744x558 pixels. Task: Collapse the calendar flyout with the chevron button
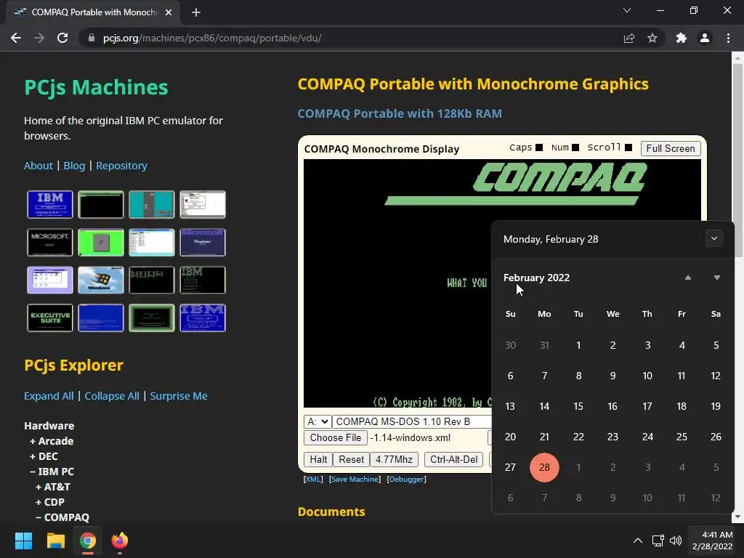pyautogui.click(x=714, y=238)
